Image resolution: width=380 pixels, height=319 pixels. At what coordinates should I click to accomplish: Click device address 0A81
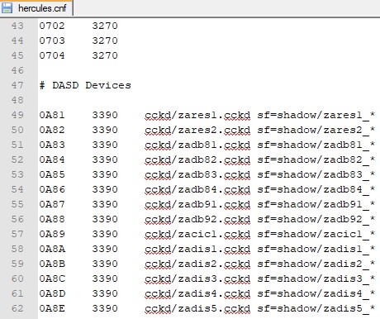click(x=52, y=115)
